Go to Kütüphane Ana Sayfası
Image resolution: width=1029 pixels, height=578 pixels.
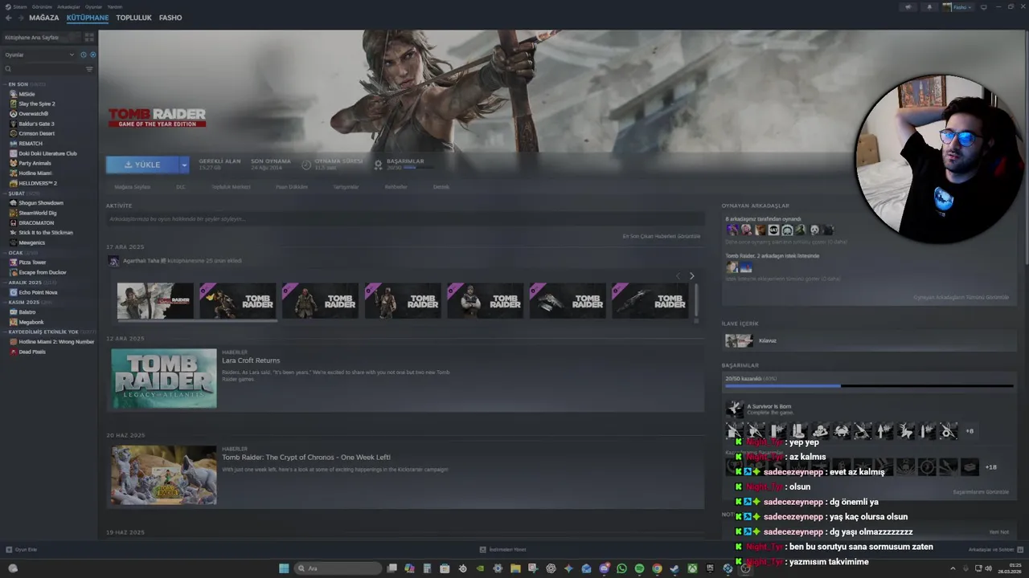(x=40, y=38)
